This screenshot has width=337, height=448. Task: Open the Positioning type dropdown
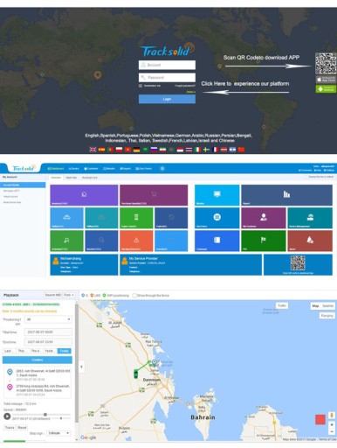click(x=48, y=319)
